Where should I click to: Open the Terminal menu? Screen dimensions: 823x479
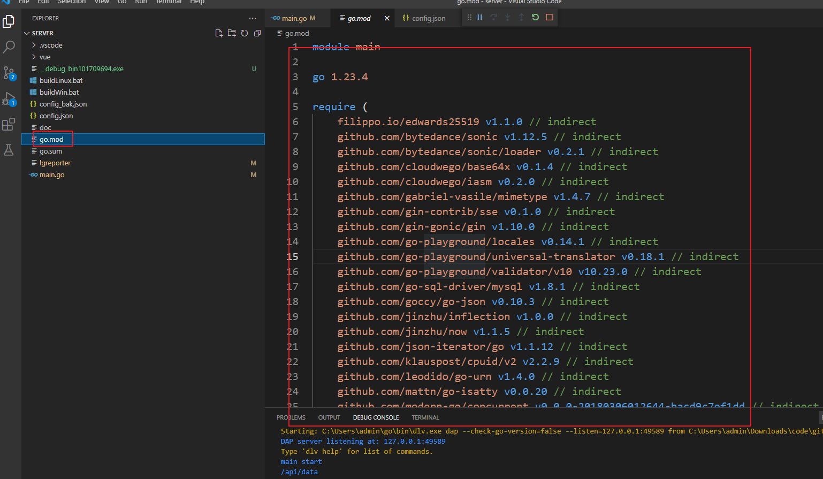tap(169, 2)
